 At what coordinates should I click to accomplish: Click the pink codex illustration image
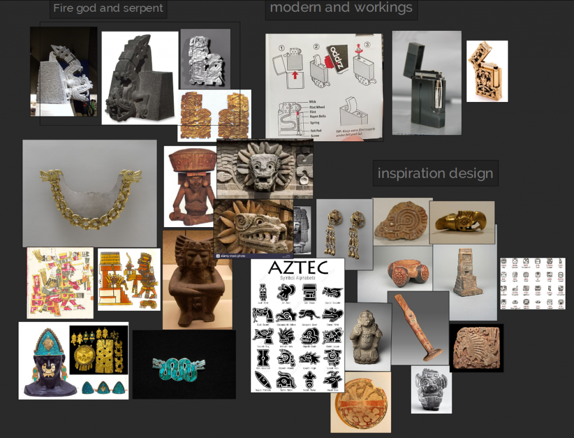tap(60, 283)
